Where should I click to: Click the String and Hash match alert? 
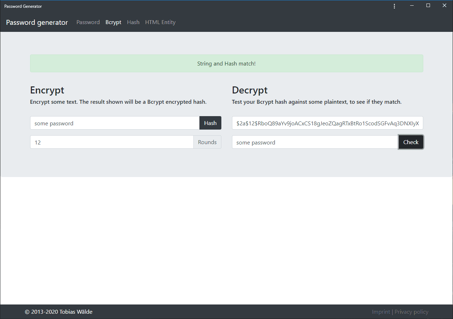click(227, 63)
